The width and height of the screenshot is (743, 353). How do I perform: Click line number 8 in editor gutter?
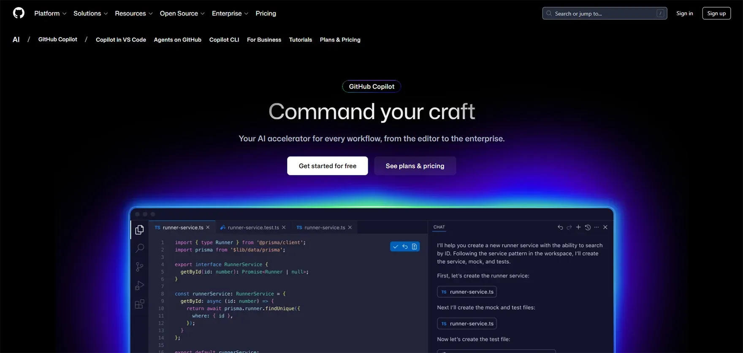[x=162, y=294]
